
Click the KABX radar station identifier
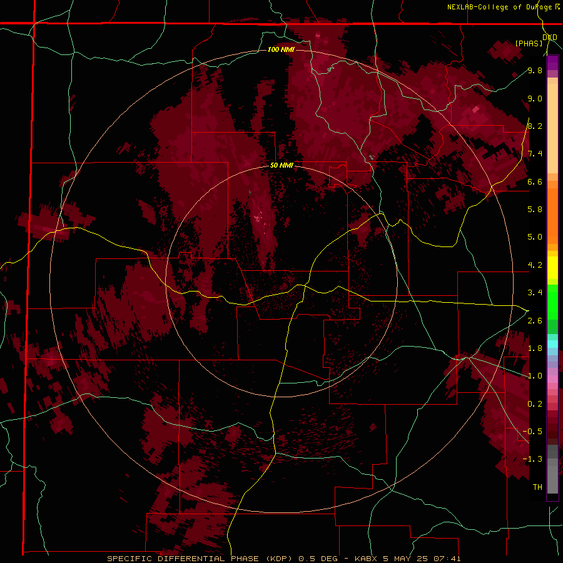point(366,559)
